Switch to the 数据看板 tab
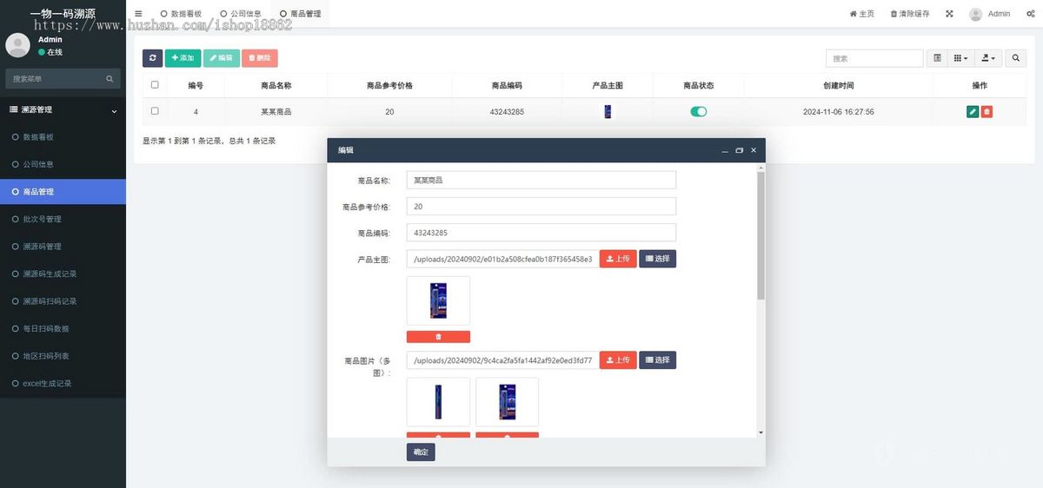1043x488 pixels. coord(181,14)
